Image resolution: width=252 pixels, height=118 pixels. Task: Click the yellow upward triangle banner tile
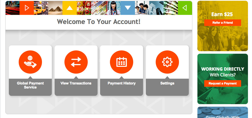(70, 8)
